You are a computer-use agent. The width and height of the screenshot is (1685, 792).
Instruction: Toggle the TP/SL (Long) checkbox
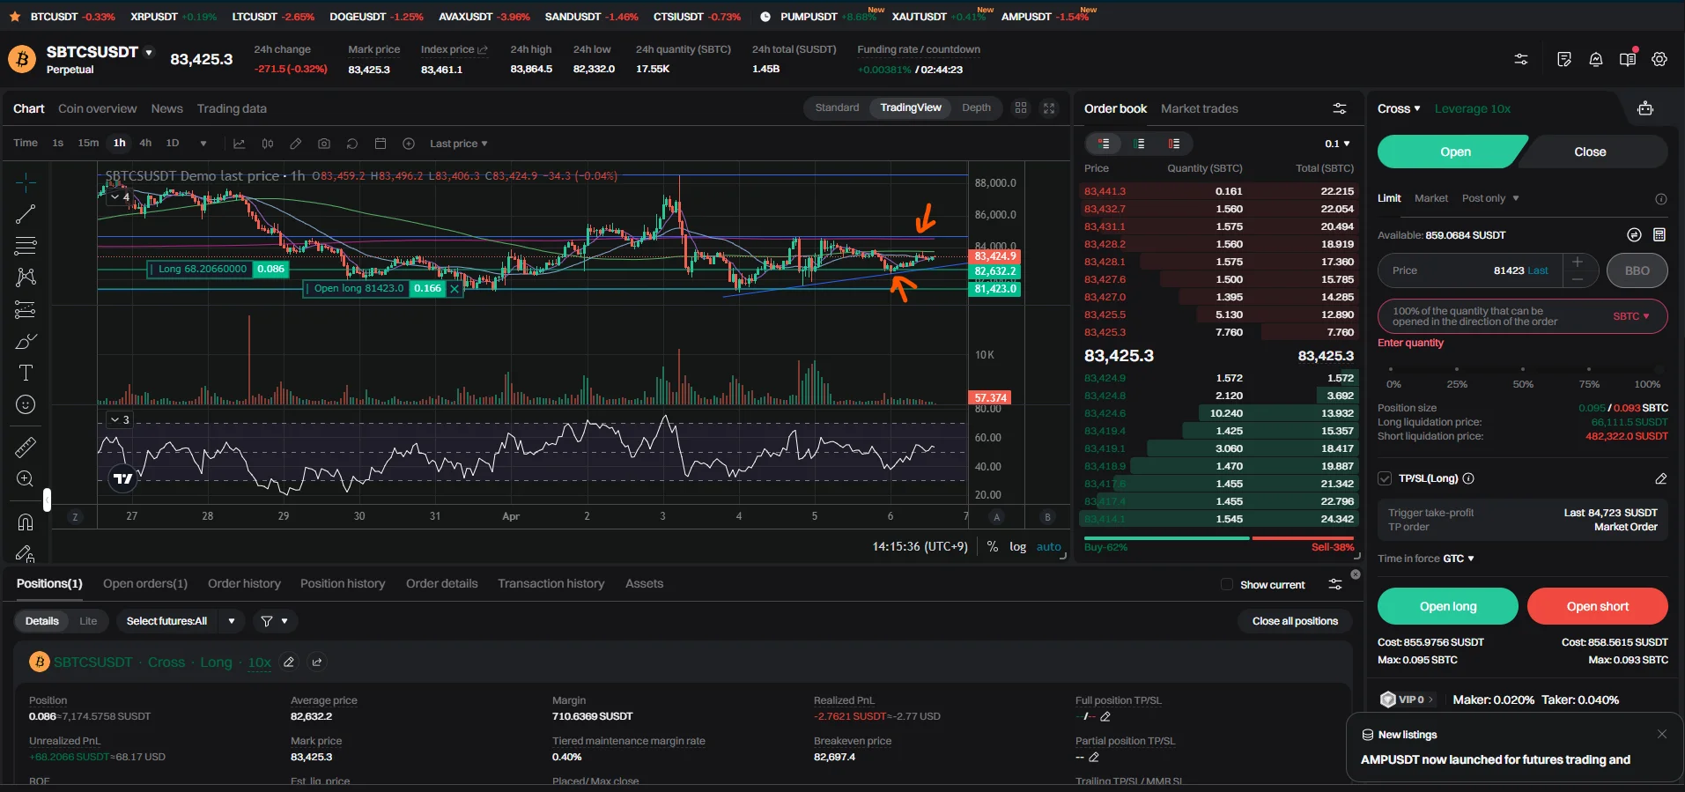click(x=1385, y=478)
